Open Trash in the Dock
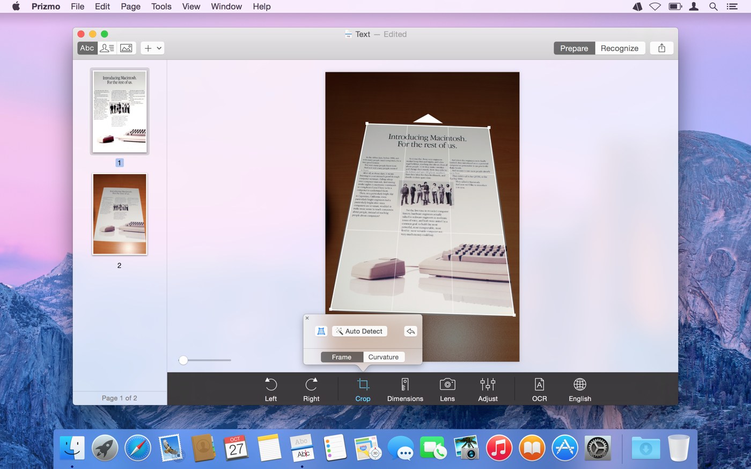 (x=679, y=448)
